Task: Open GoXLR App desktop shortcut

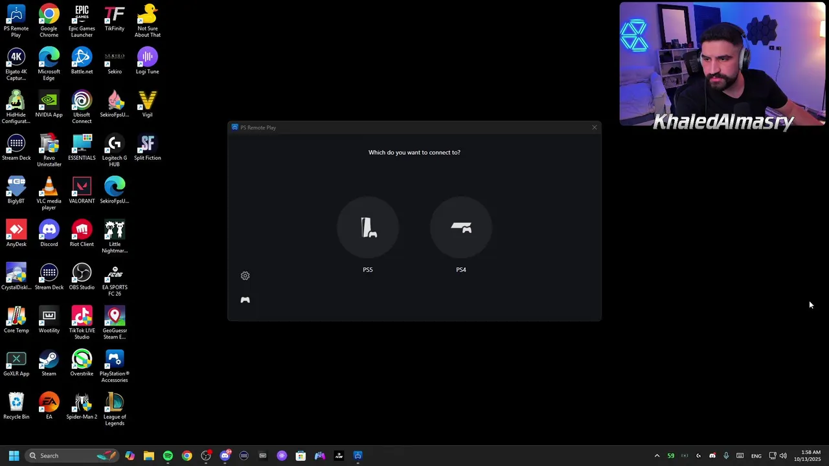Action: (x=16, y=362)
